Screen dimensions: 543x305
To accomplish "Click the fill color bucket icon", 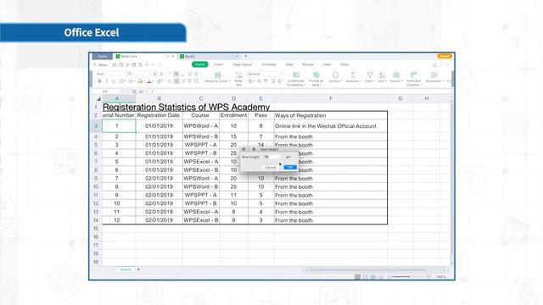I will tap(140, 81).
